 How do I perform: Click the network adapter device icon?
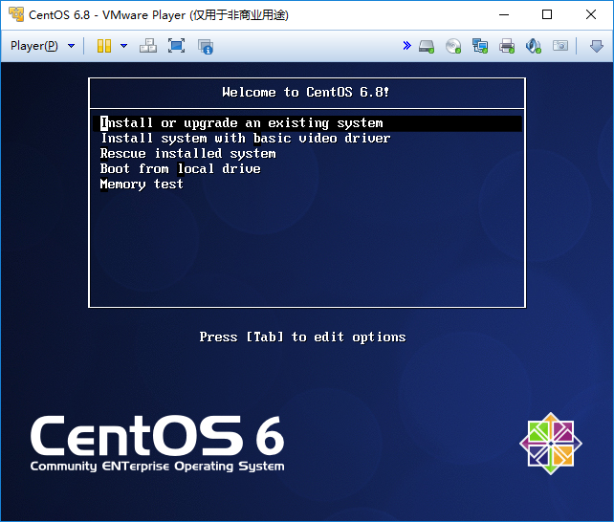coord(480,46)
